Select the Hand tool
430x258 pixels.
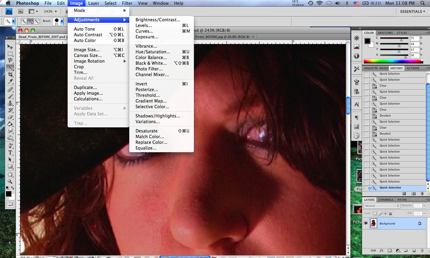point(10,174)
